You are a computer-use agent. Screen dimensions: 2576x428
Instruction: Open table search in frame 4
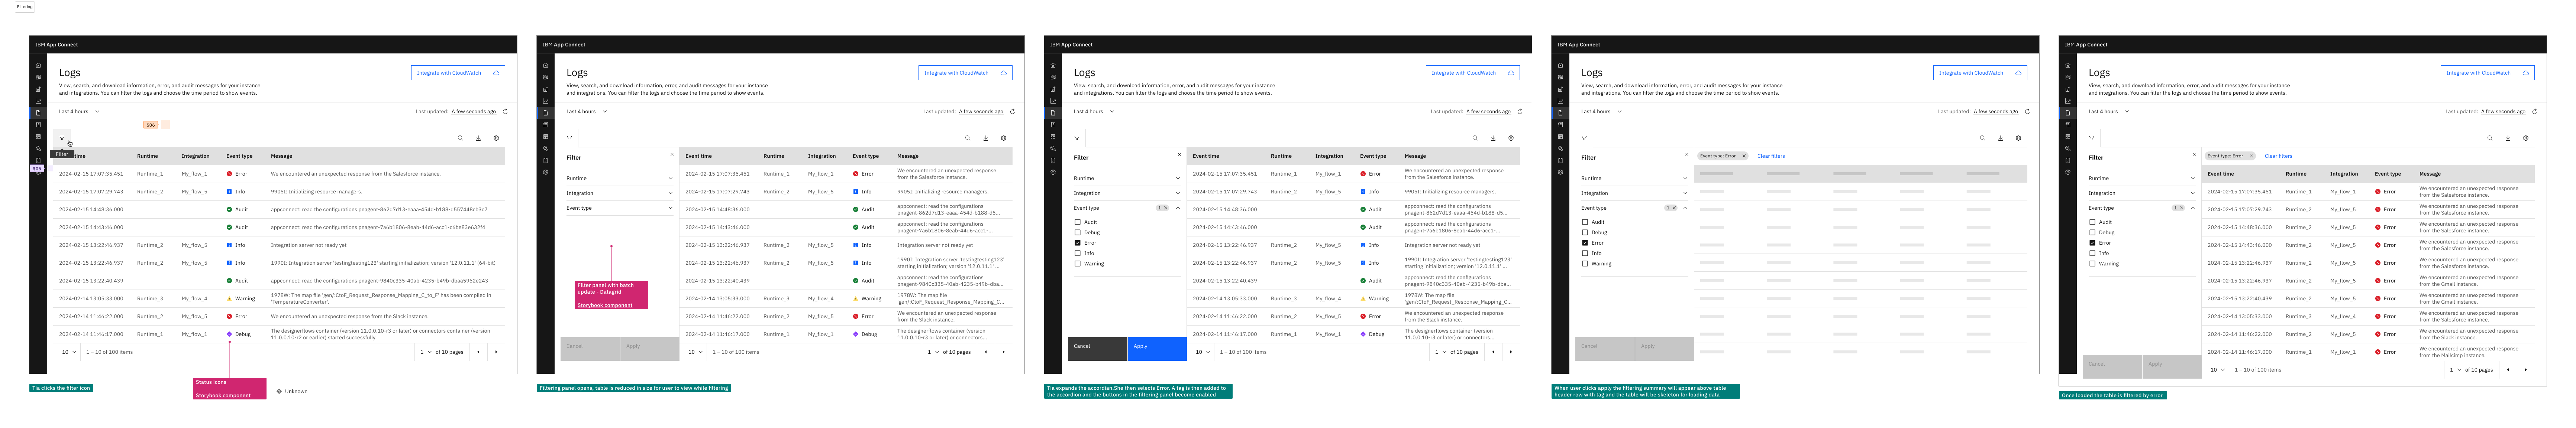[1982, 139]
